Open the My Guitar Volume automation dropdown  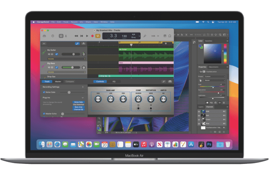66,59
